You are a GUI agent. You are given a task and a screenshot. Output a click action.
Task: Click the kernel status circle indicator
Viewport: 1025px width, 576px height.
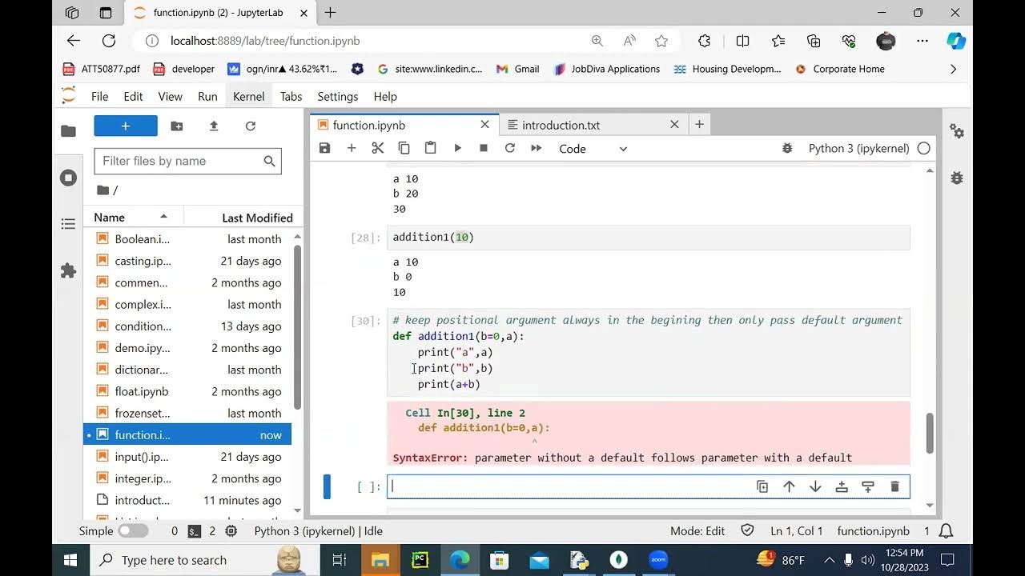point(924,148)
